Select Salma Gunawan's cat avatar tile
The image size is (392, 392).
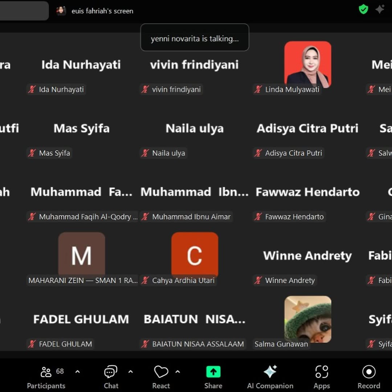(x=307, y=318)
